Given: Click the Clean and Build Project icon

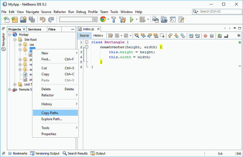Looking at the screenshot, I should tap(122, 19).
